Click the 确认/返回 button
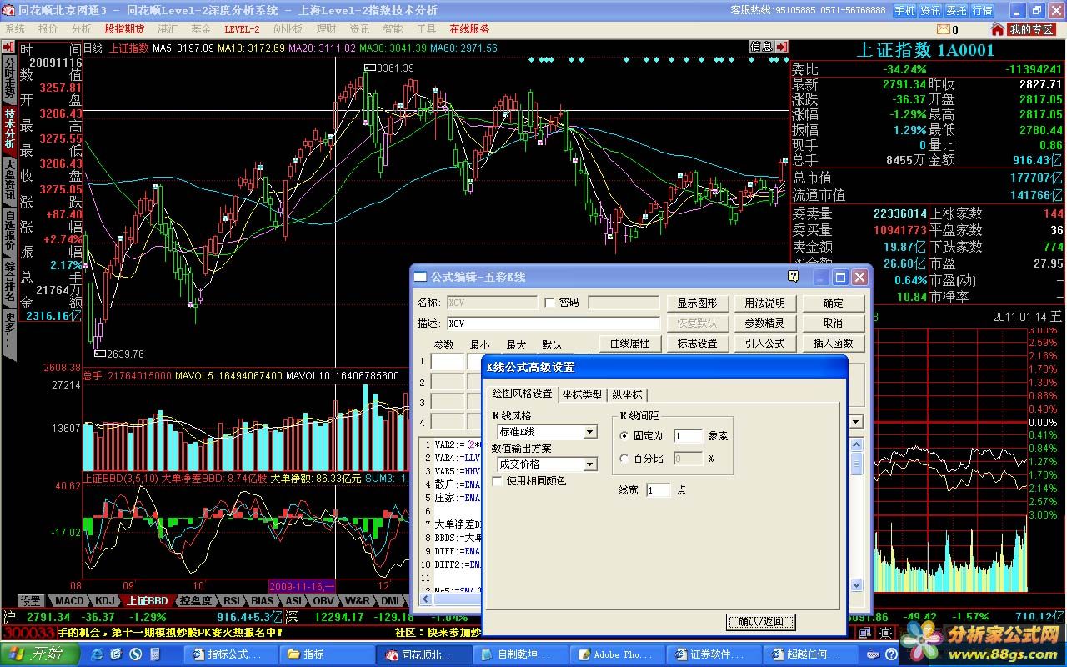 761,622
